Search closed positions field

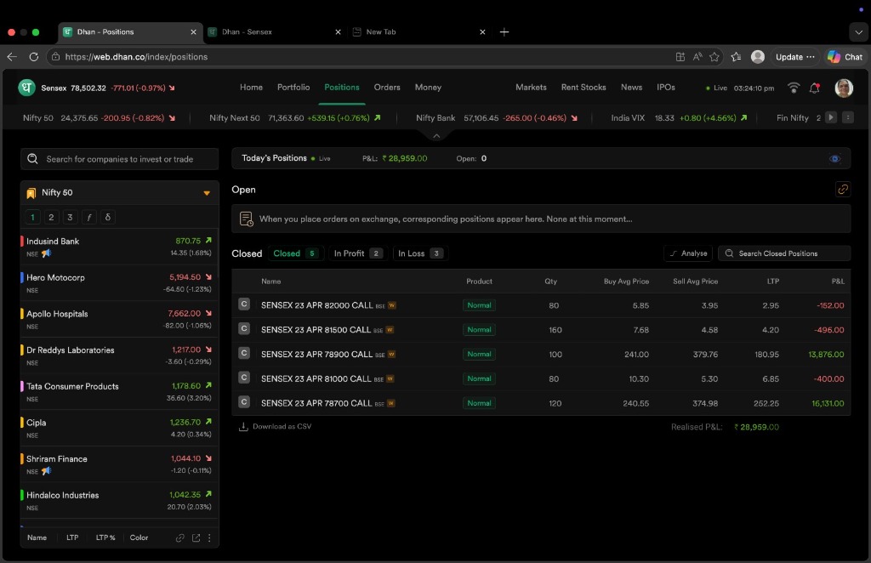(784, 253)
